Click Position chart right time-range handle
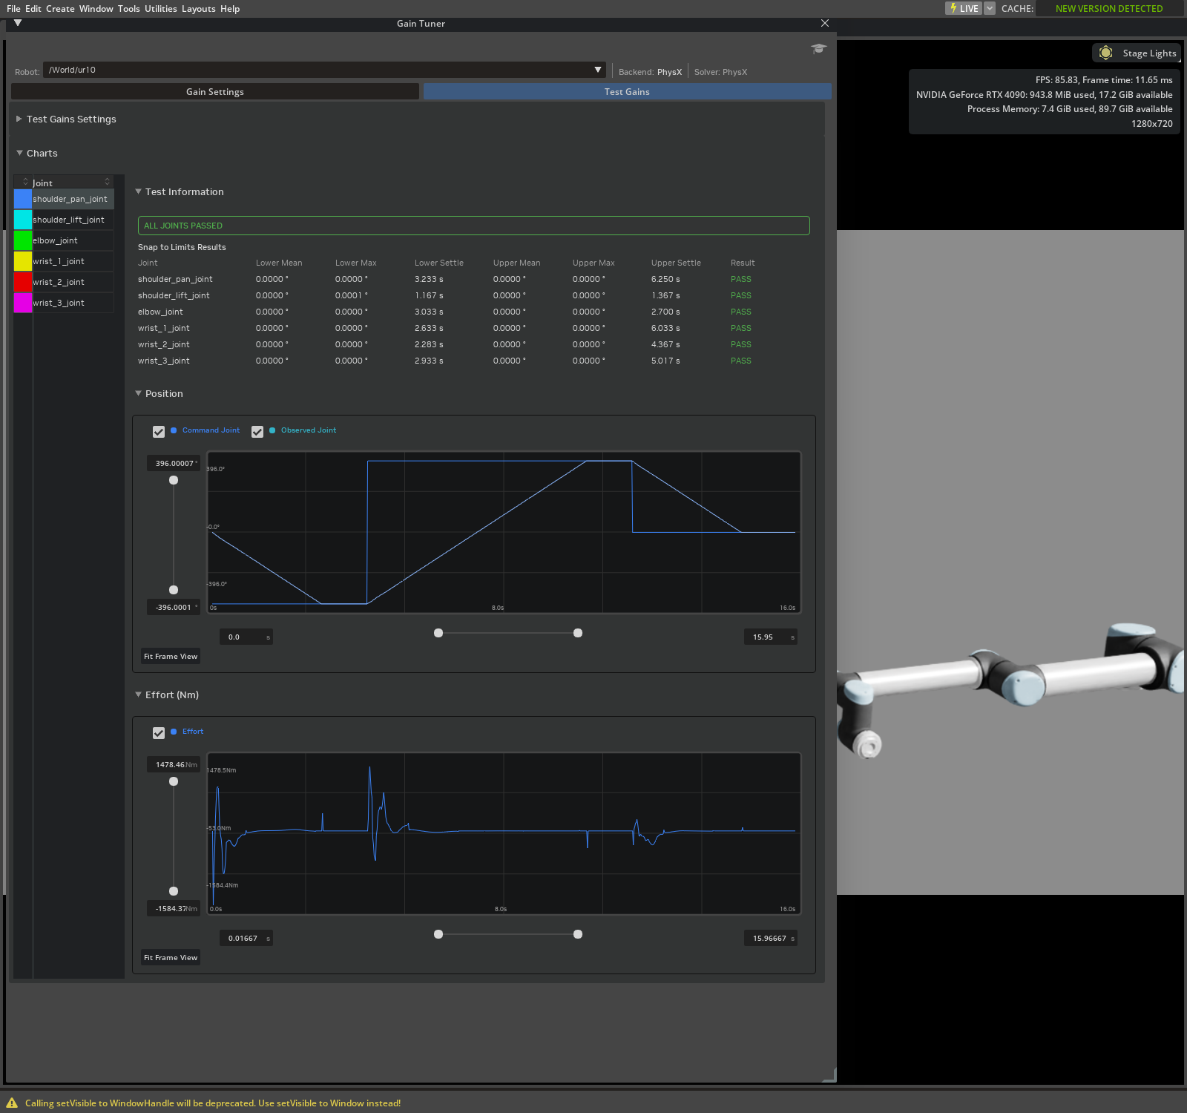 578,633
